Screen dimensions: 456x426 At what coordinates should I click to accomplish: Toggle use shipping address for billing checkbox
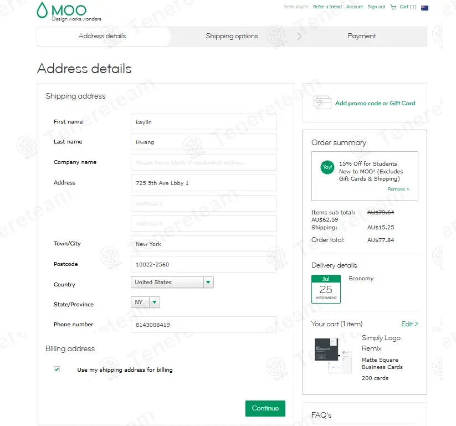click(x=57, y=369)
